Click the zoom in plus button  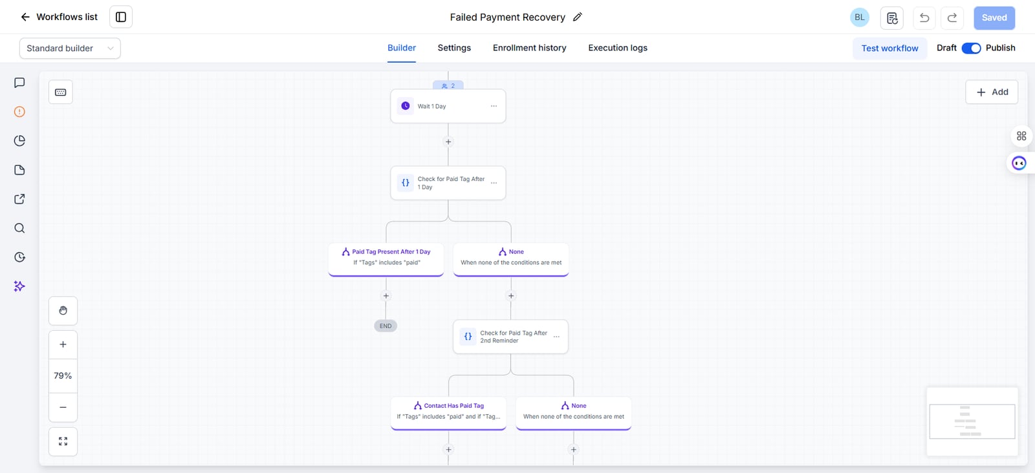pos(63,344)
